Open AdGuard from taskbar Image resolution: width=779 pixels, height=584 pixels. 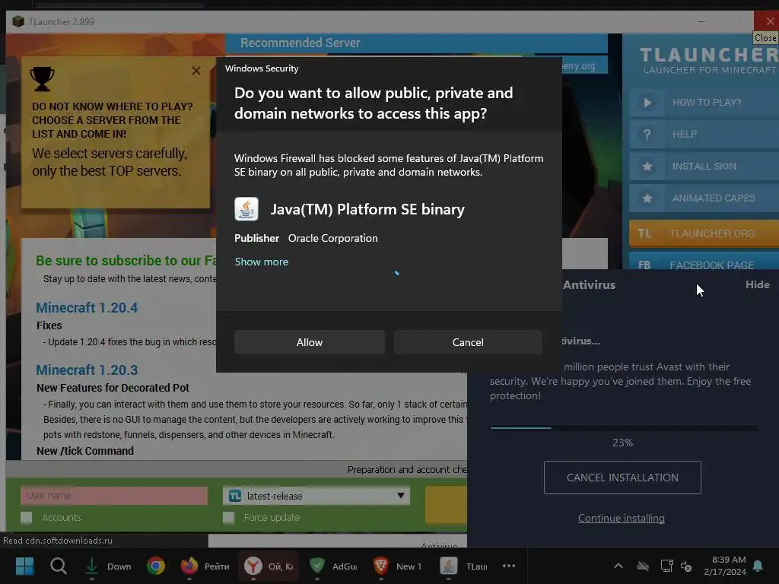point(333,566)
